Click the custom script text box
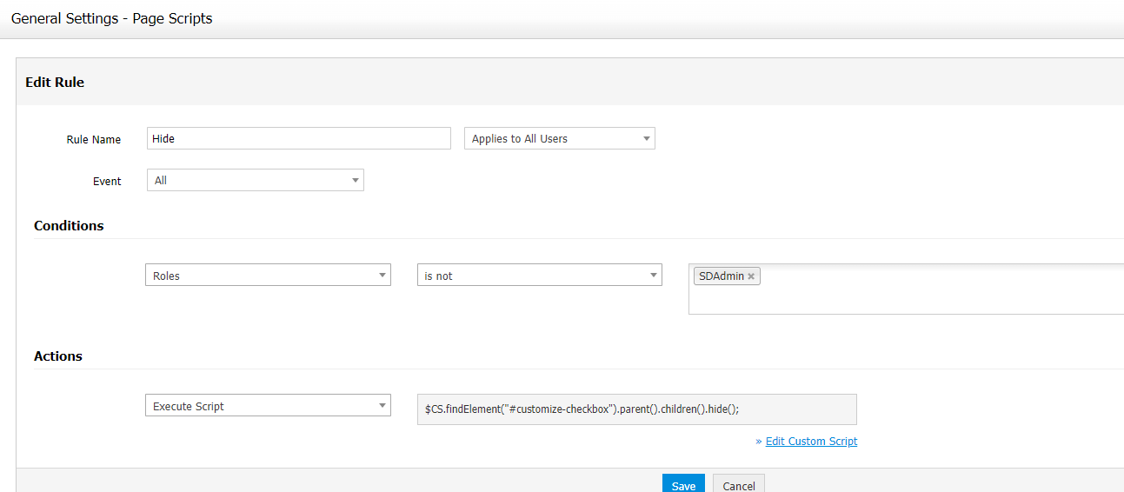This screenshot has height=492, width=1124. point(636,409)
